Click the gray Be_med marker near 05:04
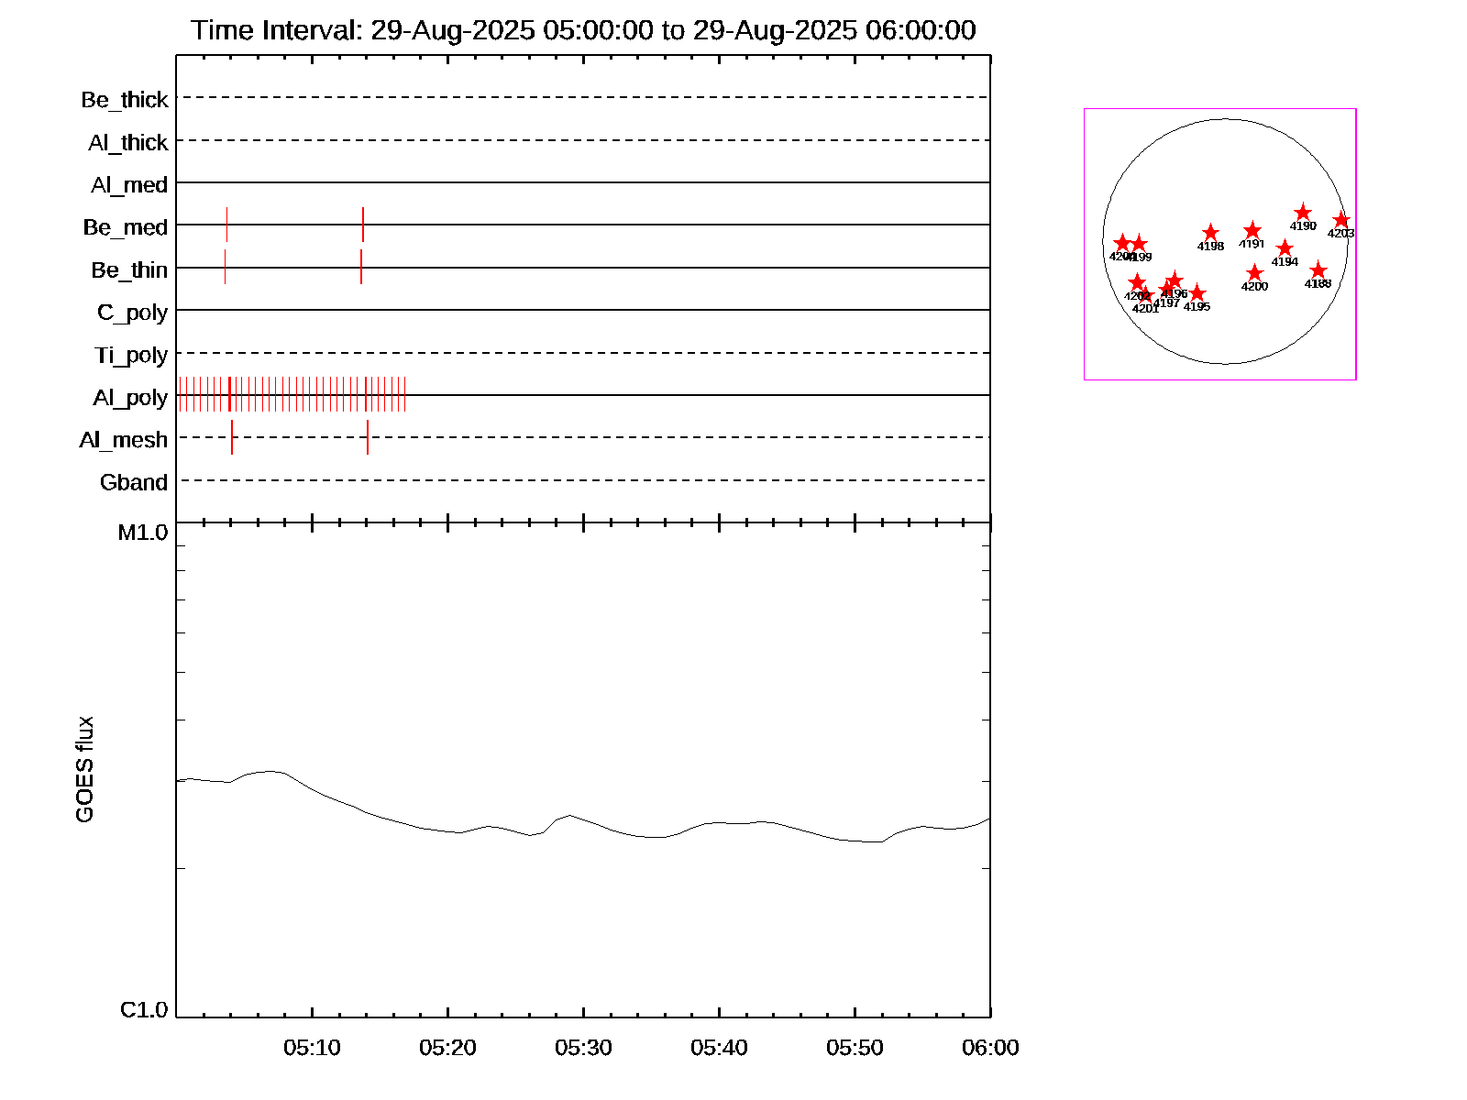 (226, 225)
